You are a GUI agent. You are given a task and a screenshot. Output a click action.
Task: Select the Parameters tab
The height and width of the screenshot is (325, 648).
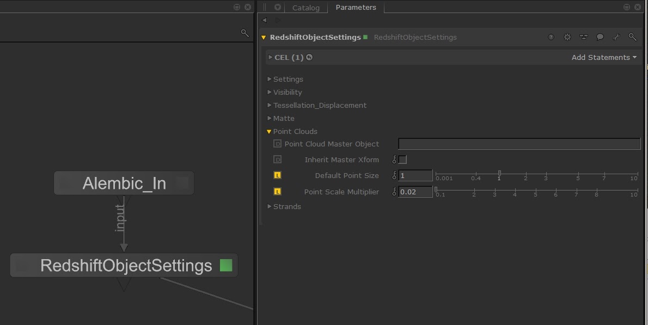tap(356, 8)
